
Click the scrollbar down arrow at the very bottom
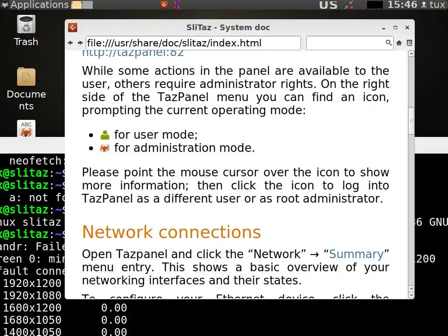pos(411,295)
